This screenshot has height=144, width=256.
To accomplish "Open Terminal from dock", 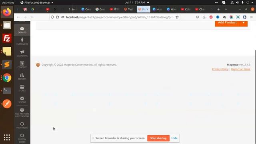I will click(x=7, y=91).
